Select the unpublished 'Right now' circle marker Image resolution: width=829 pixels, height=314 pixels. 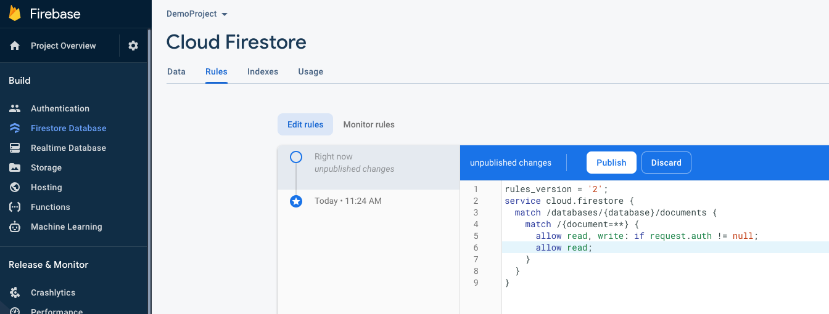[x=296, y=157]
